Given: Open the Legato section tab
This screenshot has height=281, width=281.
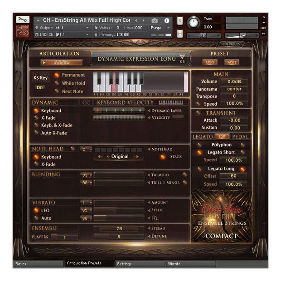Looking at the screenshot, I should (x=203, y=137).
